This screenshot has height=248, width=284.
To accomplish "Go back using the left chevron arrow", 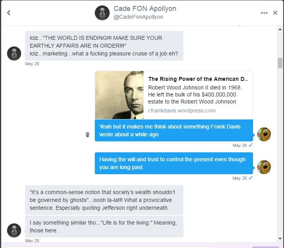I will click(9, 13).
